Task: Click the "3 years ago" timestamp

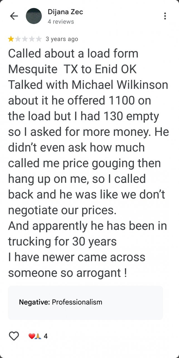Action: 62,39
